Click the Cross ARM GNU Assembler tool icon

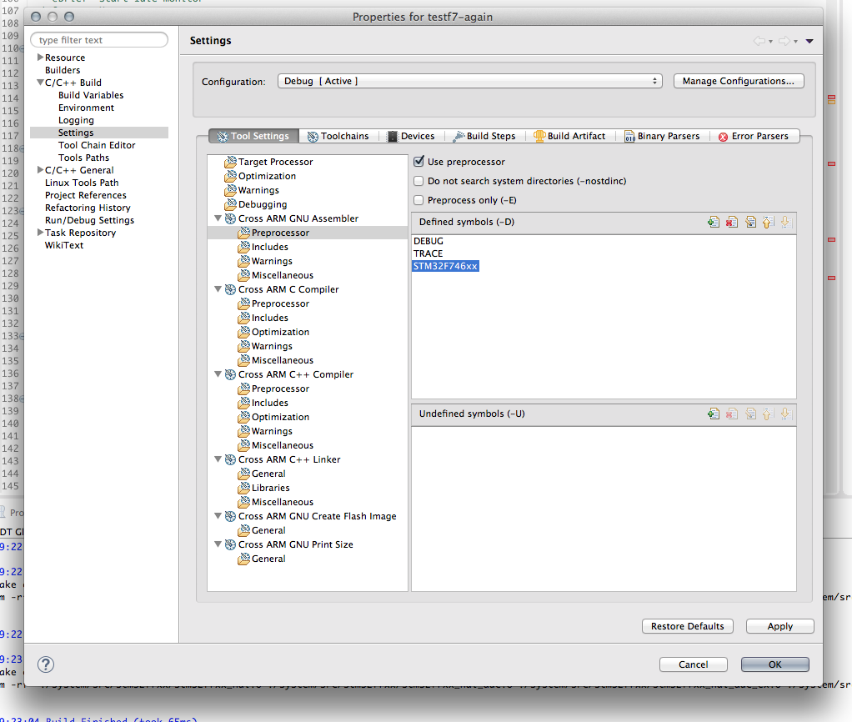[x=230, y=218]
